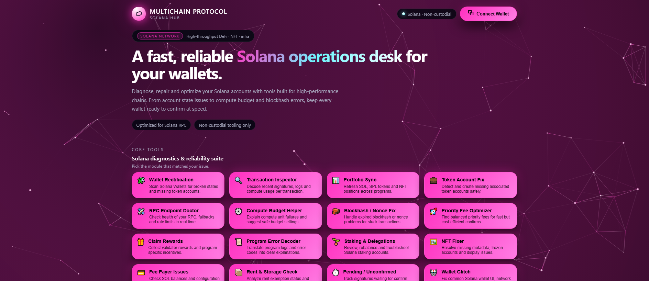Image resolution: width=649 pixels, height=281 pixels.
Task: Click the Blockhash / Nonce Fix brick icon
Action: [336, 211]
